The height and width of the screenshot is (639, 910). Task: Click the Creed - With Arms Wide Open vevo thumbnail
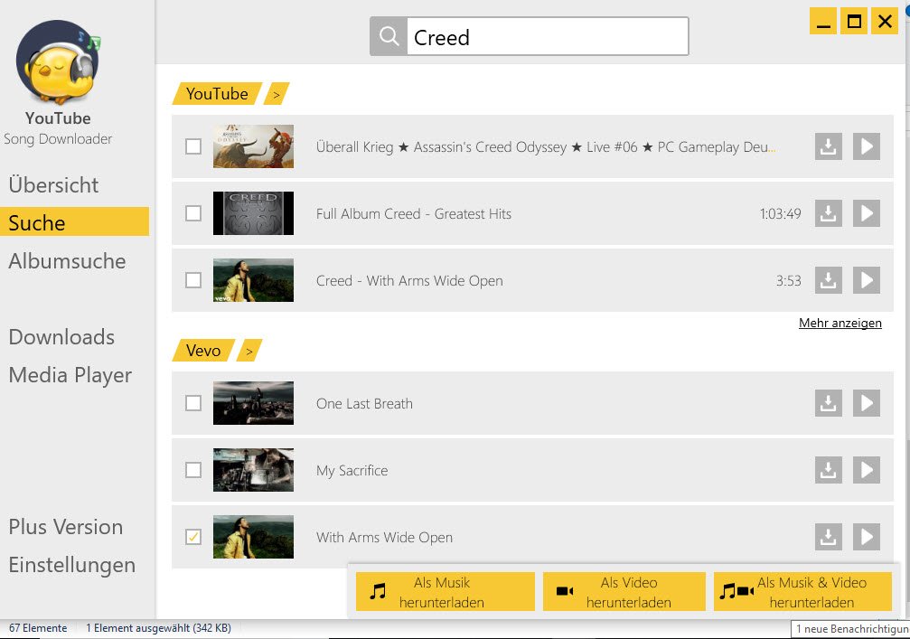click(x=253, y=280)
